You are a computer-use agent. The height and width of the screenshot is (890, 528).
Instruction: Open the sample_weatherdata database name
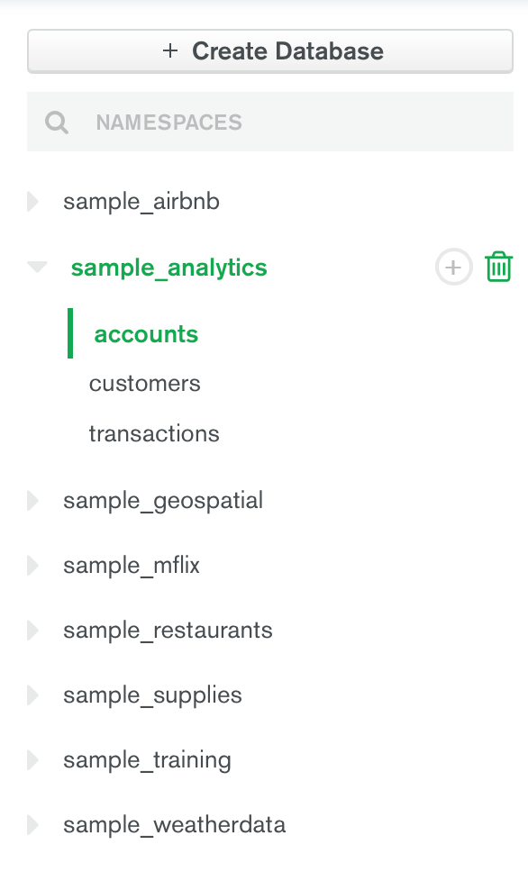pyautogui.click(x=174, y=825)
